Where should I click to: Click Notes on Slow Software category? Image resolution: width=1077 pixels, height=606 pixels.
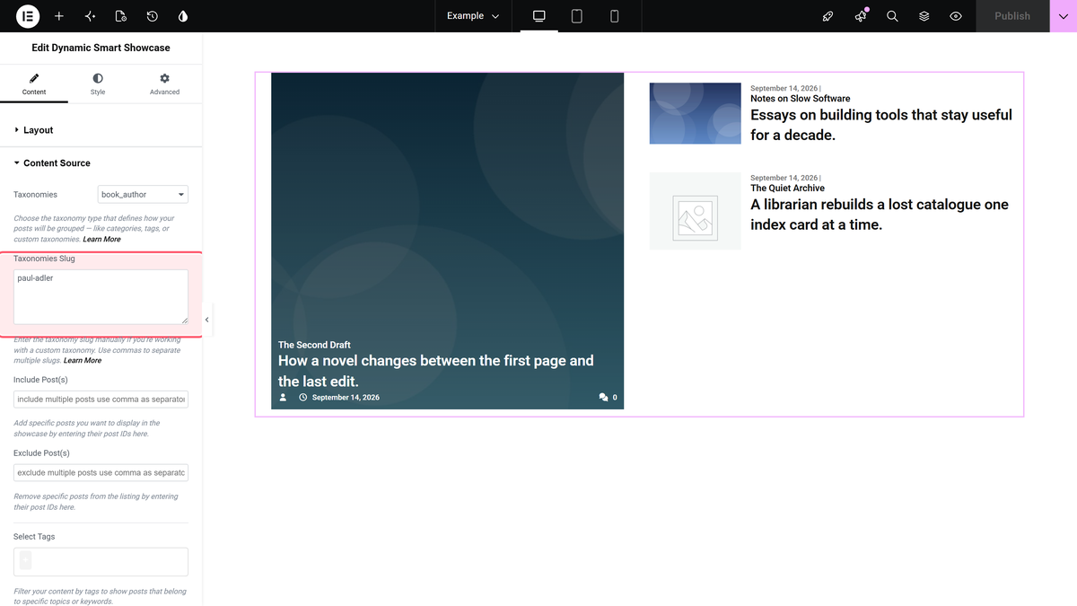tap(801, 99)
